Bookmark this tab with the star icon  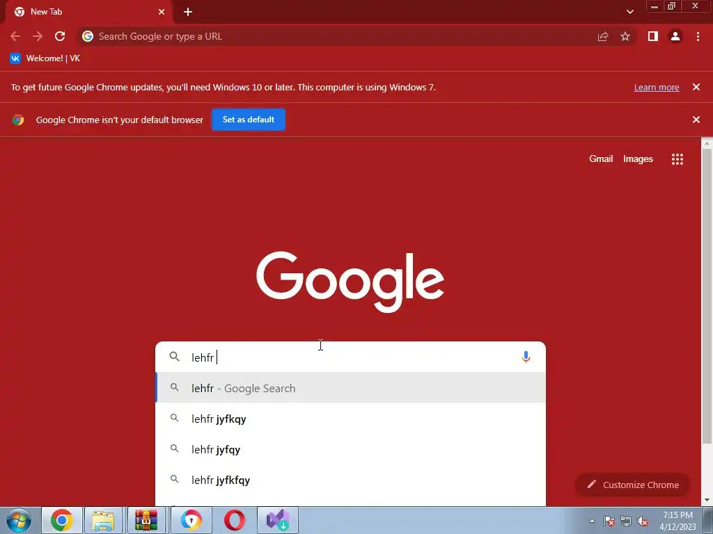tap(625, 36)
